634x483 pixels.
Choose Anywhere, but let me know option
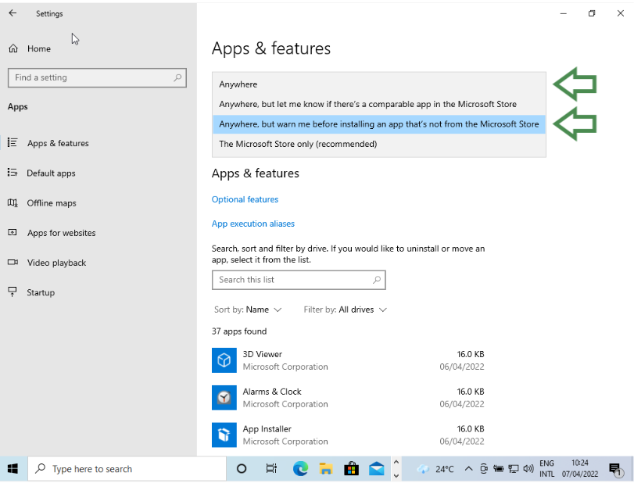379,104
